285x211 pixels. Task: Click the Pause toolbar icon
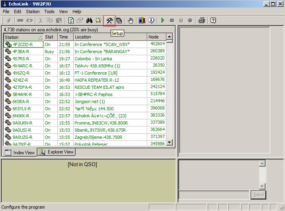[x=181, y=21]
